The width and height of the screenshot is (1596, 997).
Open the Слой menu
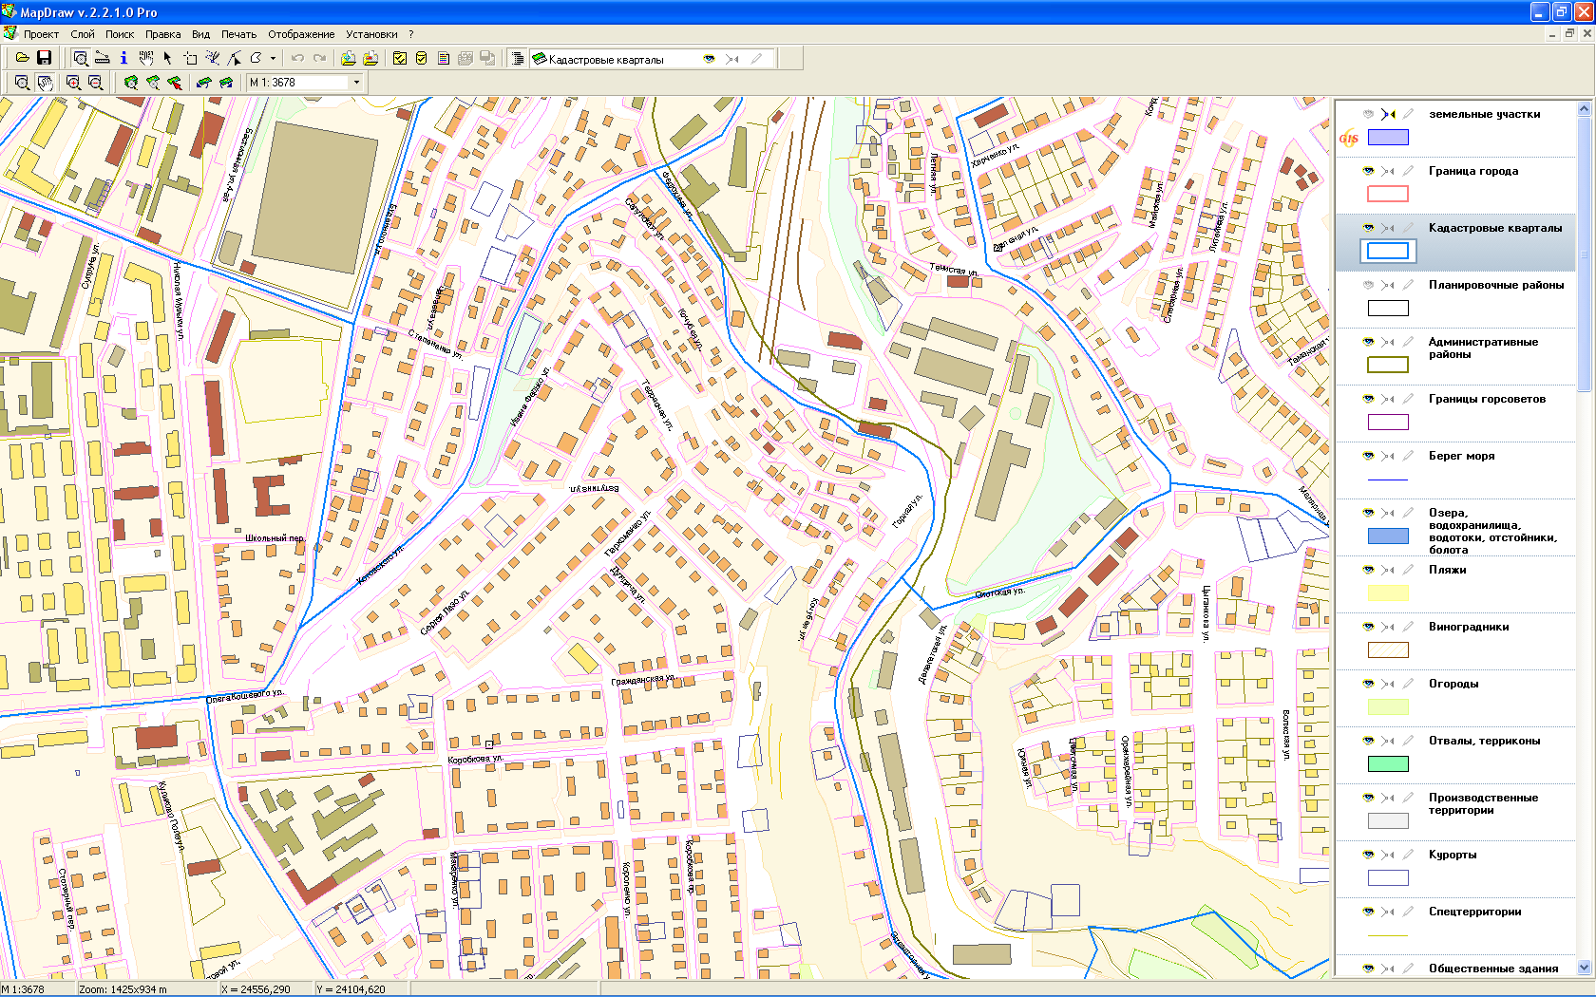tap(83, 34)
